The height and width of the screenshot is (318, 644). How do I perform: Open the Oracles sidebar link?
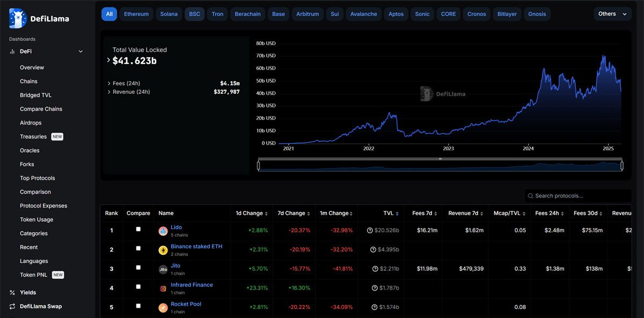[x=30, y=151]
